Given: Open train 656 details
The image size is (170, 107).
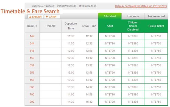Looking at the screenshot, I should (32, 72).
